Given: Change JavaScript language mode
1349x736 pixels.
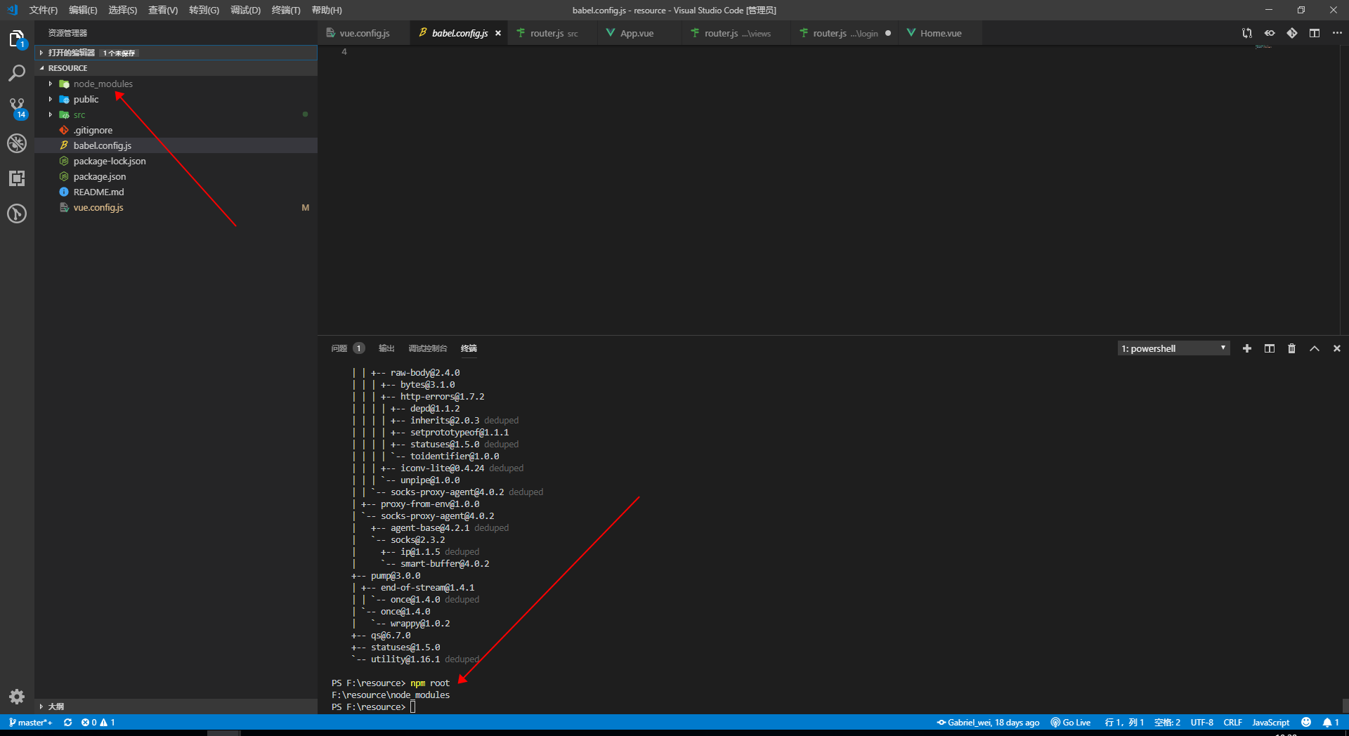Looking at the screenshot, I should (x=1270, y=722).
